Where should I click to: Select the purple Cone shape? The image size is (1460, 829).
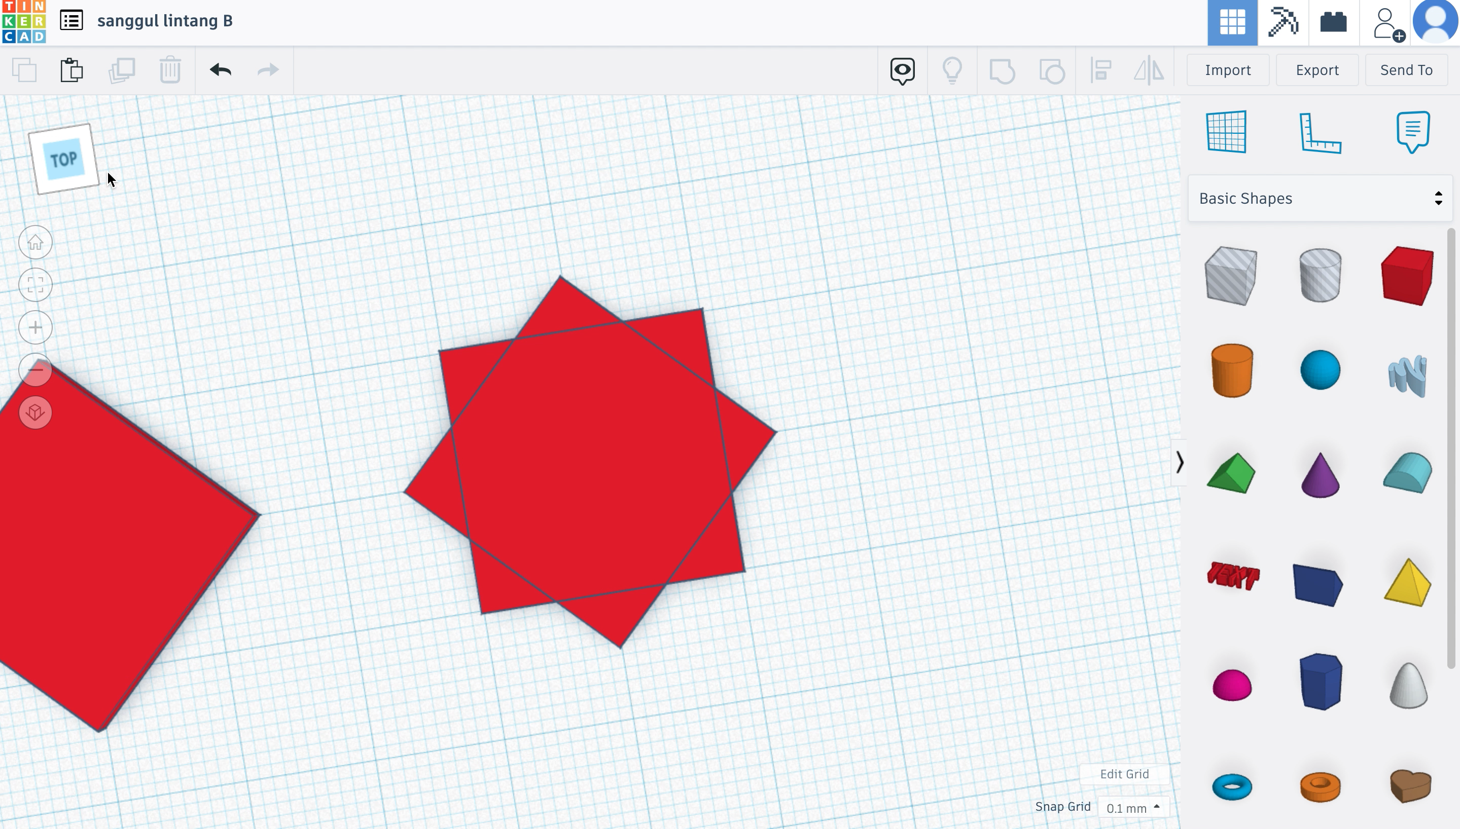(1320, 475)
